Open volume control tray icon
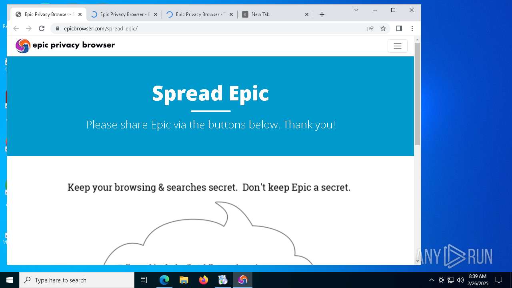Image resolution: width=512 pixels, height=288 pixels. coord(460,280)
